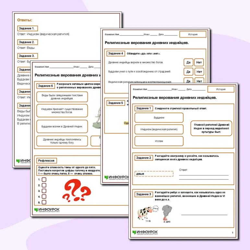250x250 pixels.
Task: Click the answer line in Задание 3
Action: (204, 214)
